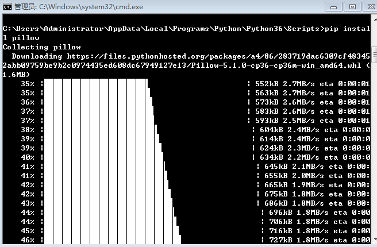Click the 36% percentage label
377x247 pixels.
28,102
